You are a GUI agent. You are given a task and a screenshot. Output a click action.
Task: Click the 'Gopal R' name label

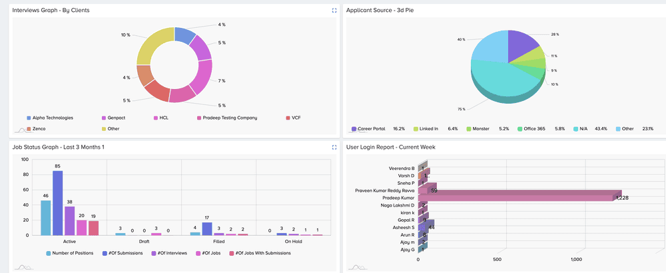pyautogui.click(x=406, y=220)
